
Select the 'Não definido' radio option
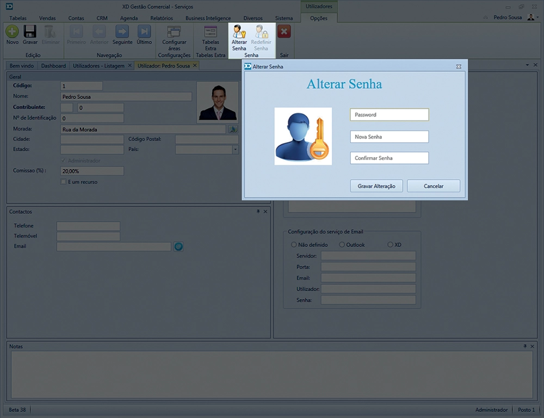(x=294, y=245)
